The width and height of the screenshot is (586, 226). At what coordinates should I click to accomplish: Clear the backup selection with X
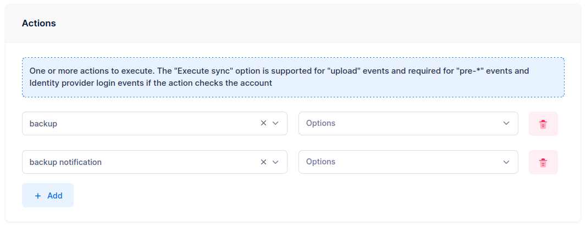tap(263, 124)
